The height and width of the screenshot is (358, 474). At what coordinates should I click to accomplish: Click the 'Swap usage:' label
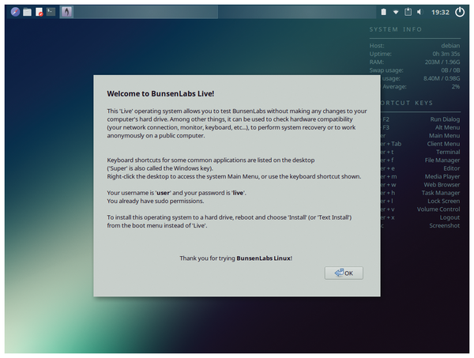(x=386, y=70)
